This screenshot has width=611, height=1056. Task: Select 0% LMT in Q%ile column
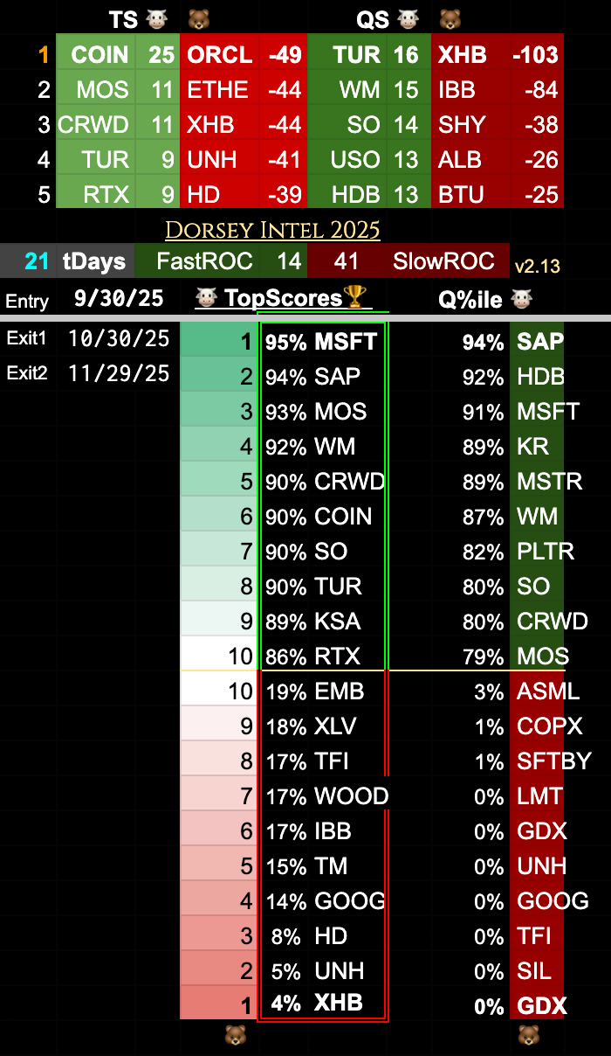tap(518, 796)
